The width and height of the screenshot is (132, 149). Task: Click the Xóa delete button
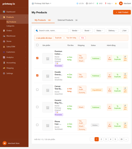click(x=83, y=38)
